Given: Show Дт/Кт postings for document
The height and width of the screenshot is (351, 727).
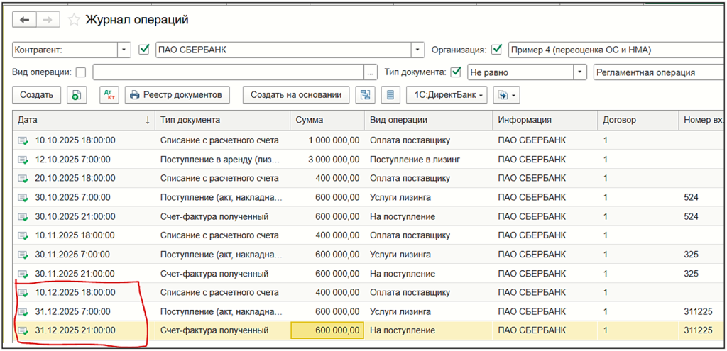Looking at the screenshot, I should [x=109, y=95].
